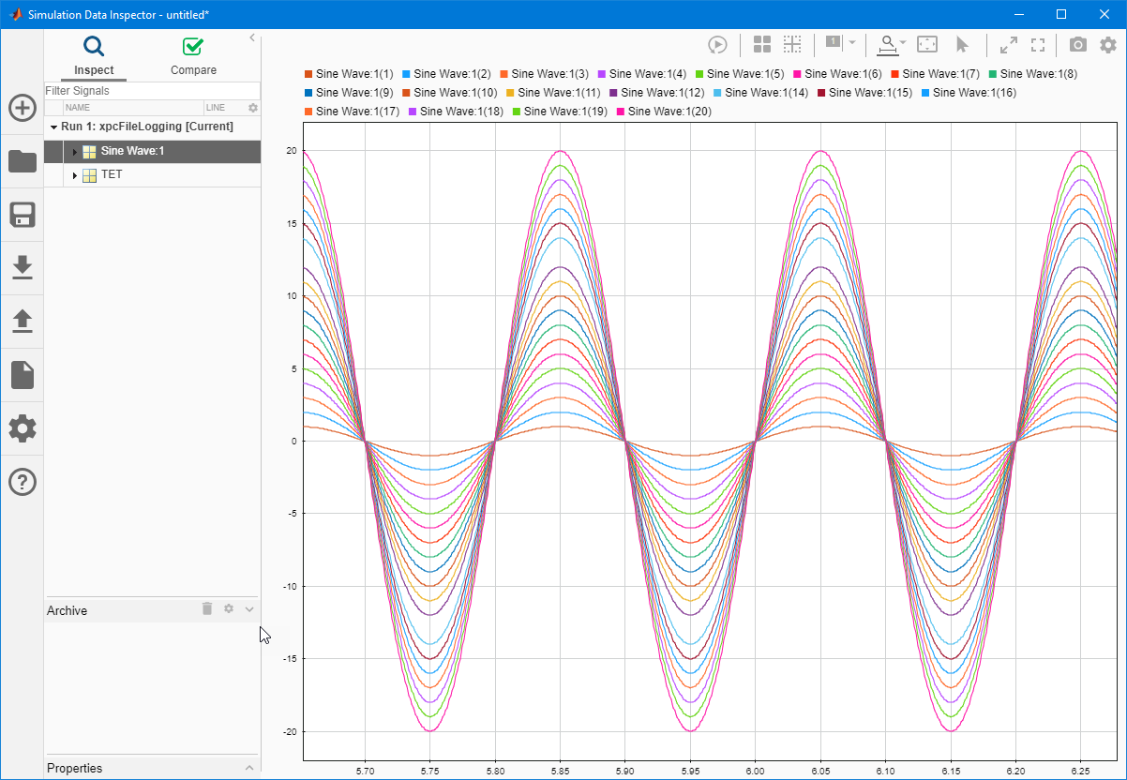The image size is (1127, 780).
Task: Click the Export data up-arrow icon
Action: point(23,322)
